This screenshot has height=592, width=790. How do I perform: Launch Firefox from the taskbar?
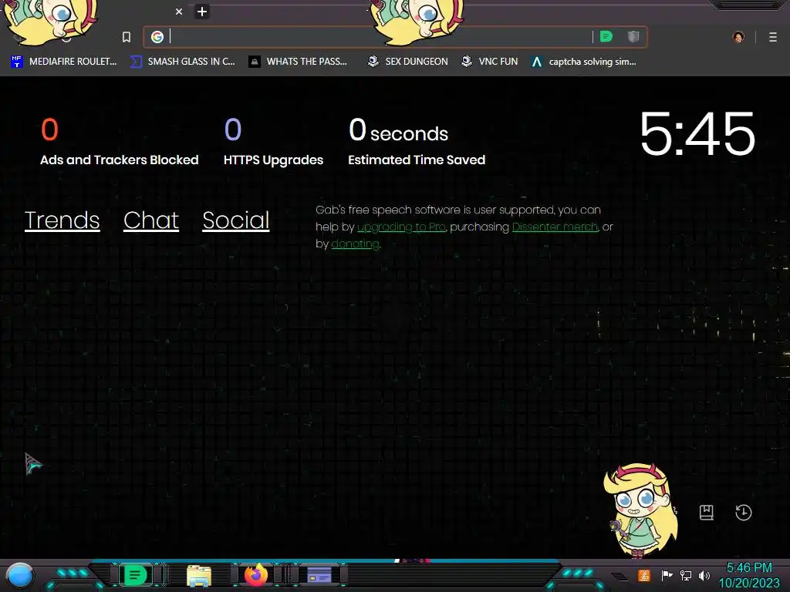pos(256,575)
